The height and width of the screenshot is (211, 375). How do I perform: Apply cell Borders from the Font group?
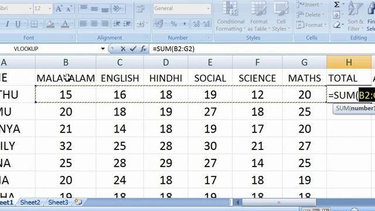click(x=34, y=24)
